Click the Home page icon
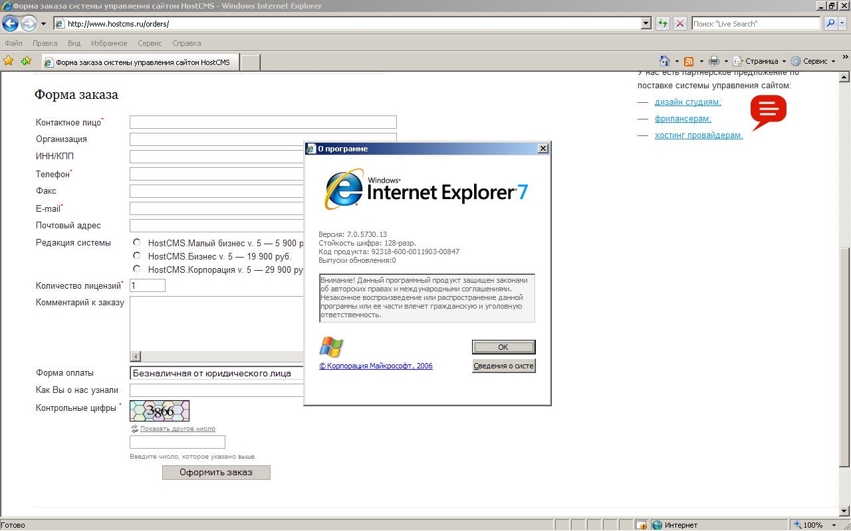Image resolution: width=851 pixels, height=531 pixels. coord(664,61)
